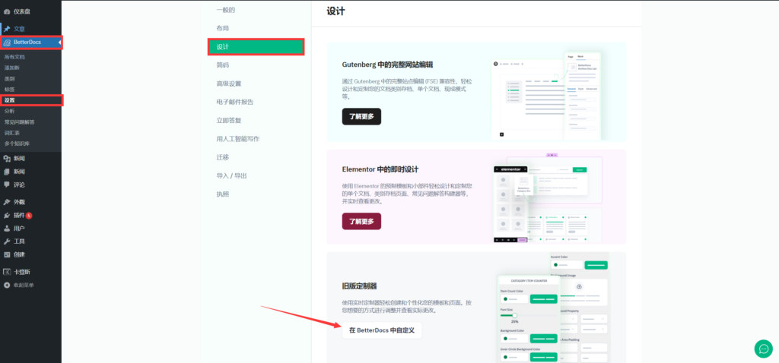The width and height of the screenshot is (779, 363).
Task: Open 多个知识库 submenu item
Action: tap(17, 144)
